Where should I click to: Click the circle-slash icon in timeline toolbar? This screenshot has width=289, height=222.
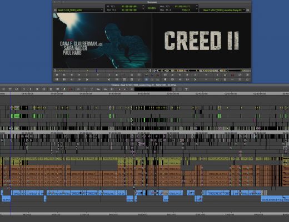coord(17,89)
